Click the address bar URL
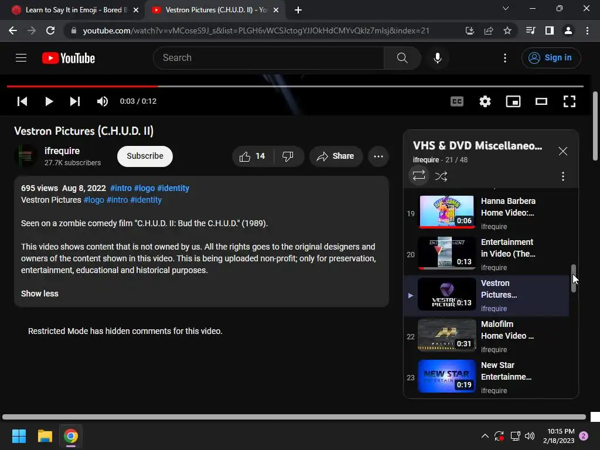This screenshot has height=450, width=600. 256,30
